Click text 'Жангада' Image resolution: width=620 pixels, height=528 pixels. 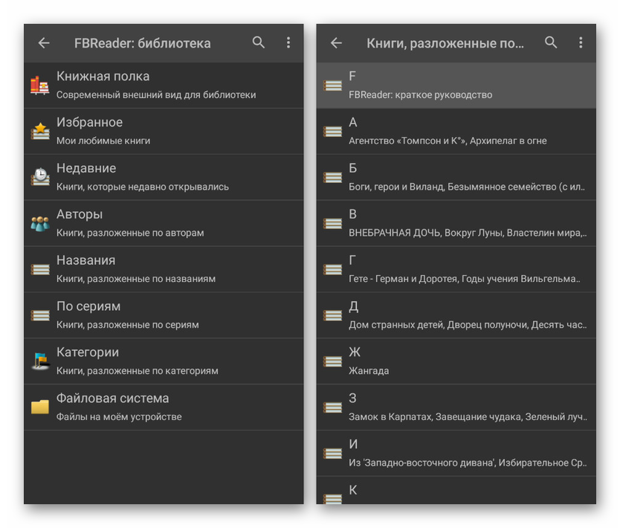pos(369,370)
